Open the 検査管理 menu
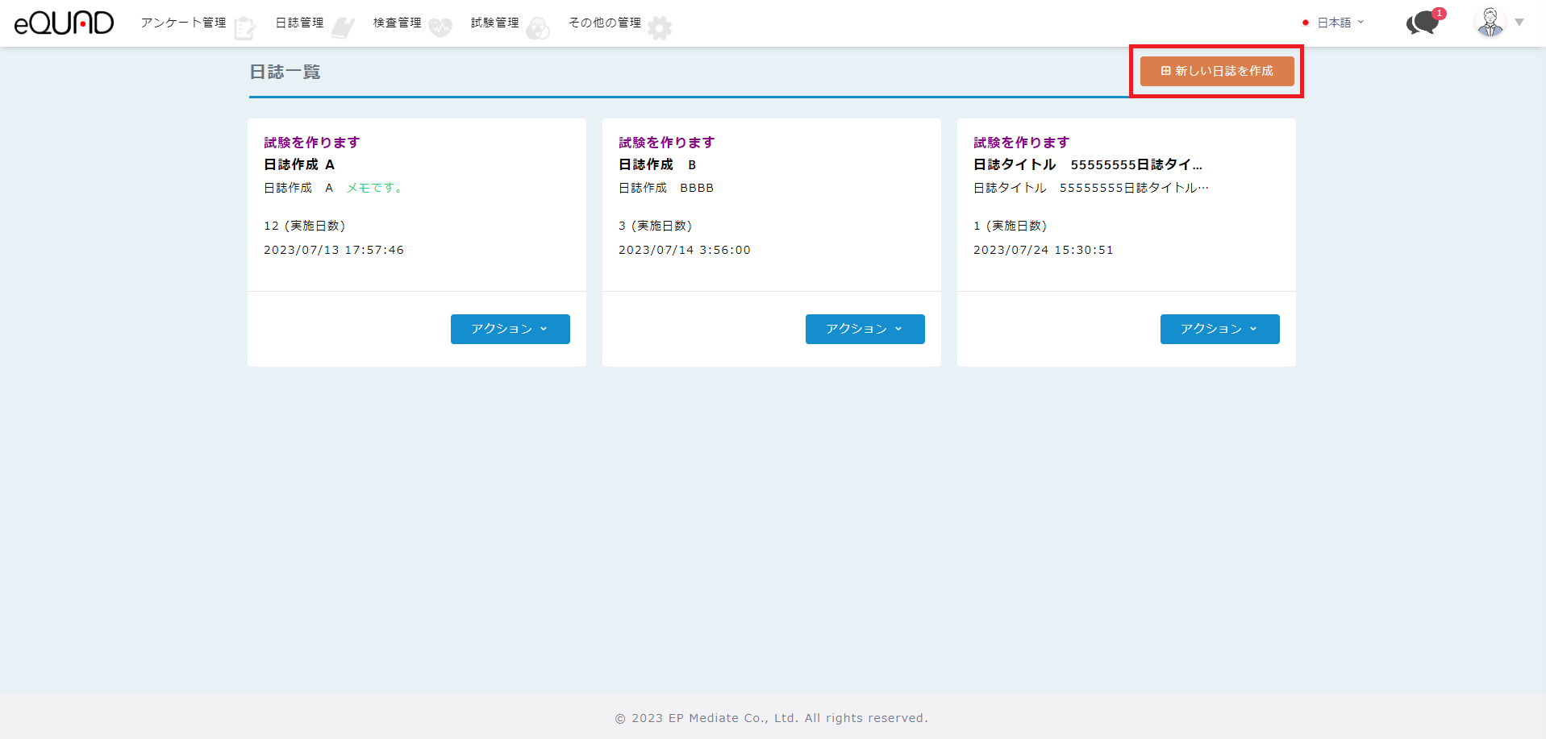The image size is (1546, 739). [397, 23]
